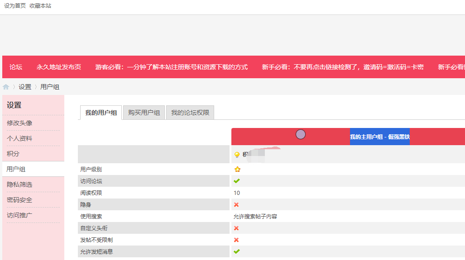Click the red cross for 隐身
The width and height of the screenshot is (465, 260).
point(236,205)
